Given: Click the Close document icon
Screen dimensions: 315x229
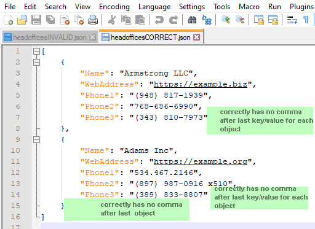Looking at the screenshot, I should (x=65, y=20).
